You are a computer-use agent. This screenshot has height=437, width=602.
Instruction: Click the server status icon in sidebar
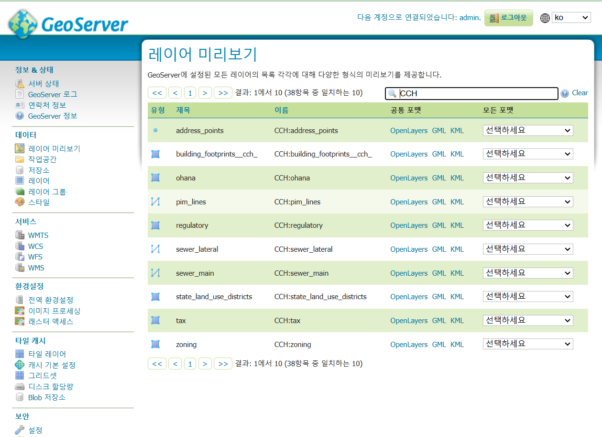click(x=20, y=84)
